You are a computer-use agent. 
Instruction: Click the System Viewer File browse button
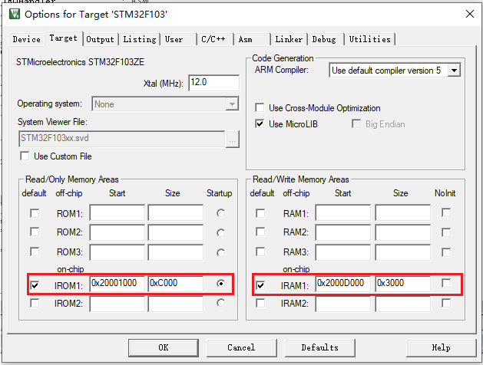click(232, 140)
